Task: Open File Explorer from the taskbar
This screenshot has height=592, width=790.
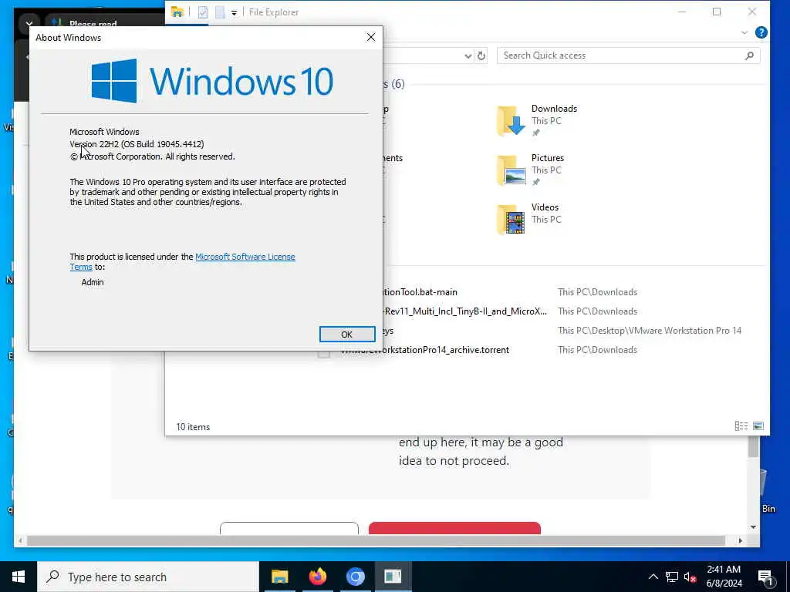Action: coord(279,577)
